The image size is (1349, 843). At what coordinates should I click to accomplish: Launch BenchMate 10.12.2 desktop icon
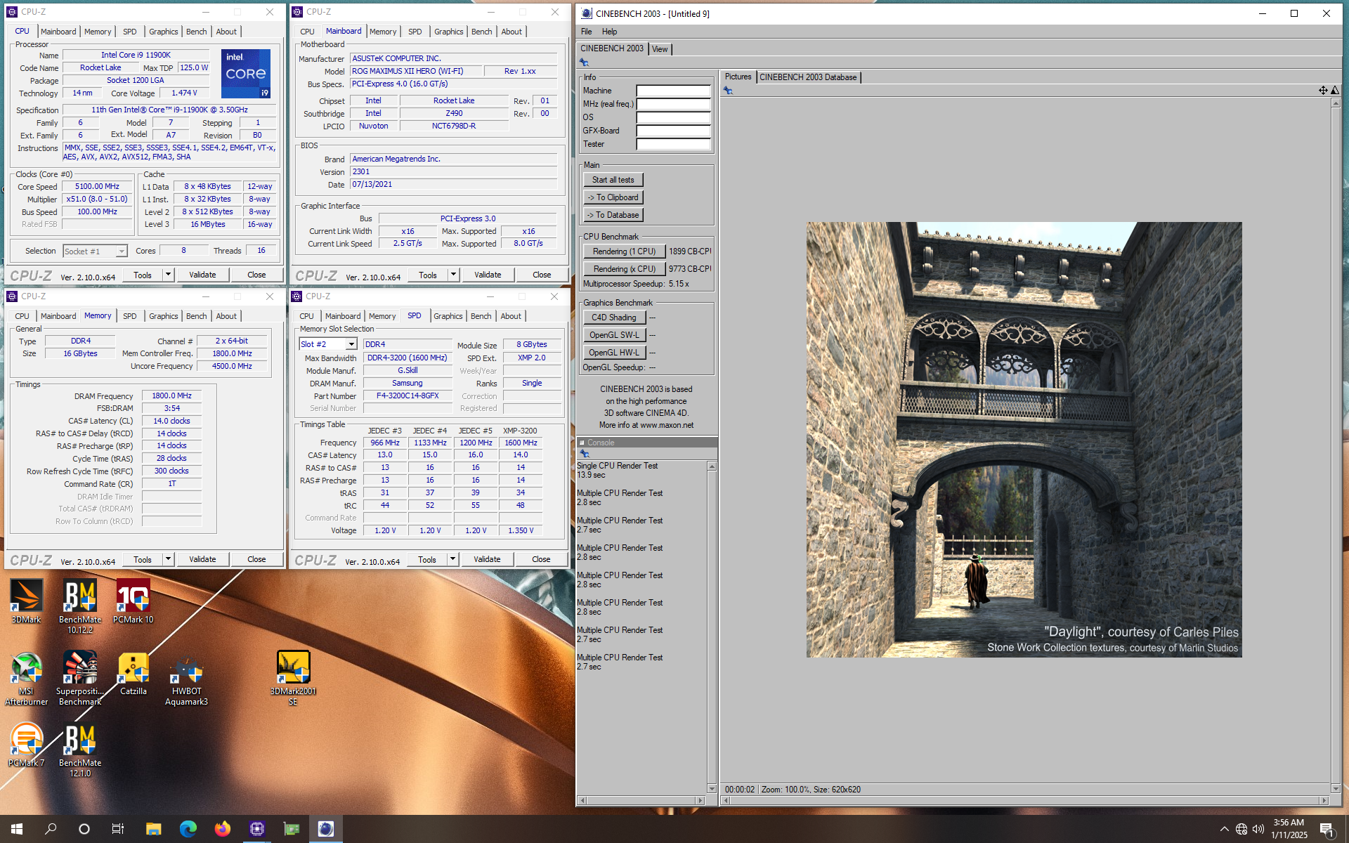80,606
